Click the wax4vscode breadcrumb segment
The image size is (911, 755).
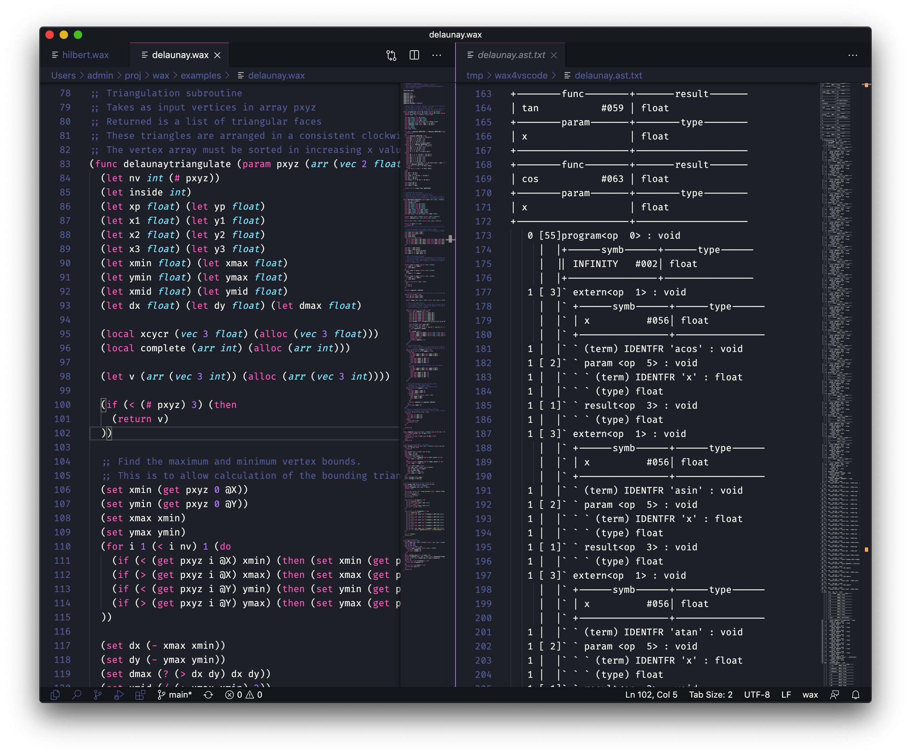(x=521, y=75)
